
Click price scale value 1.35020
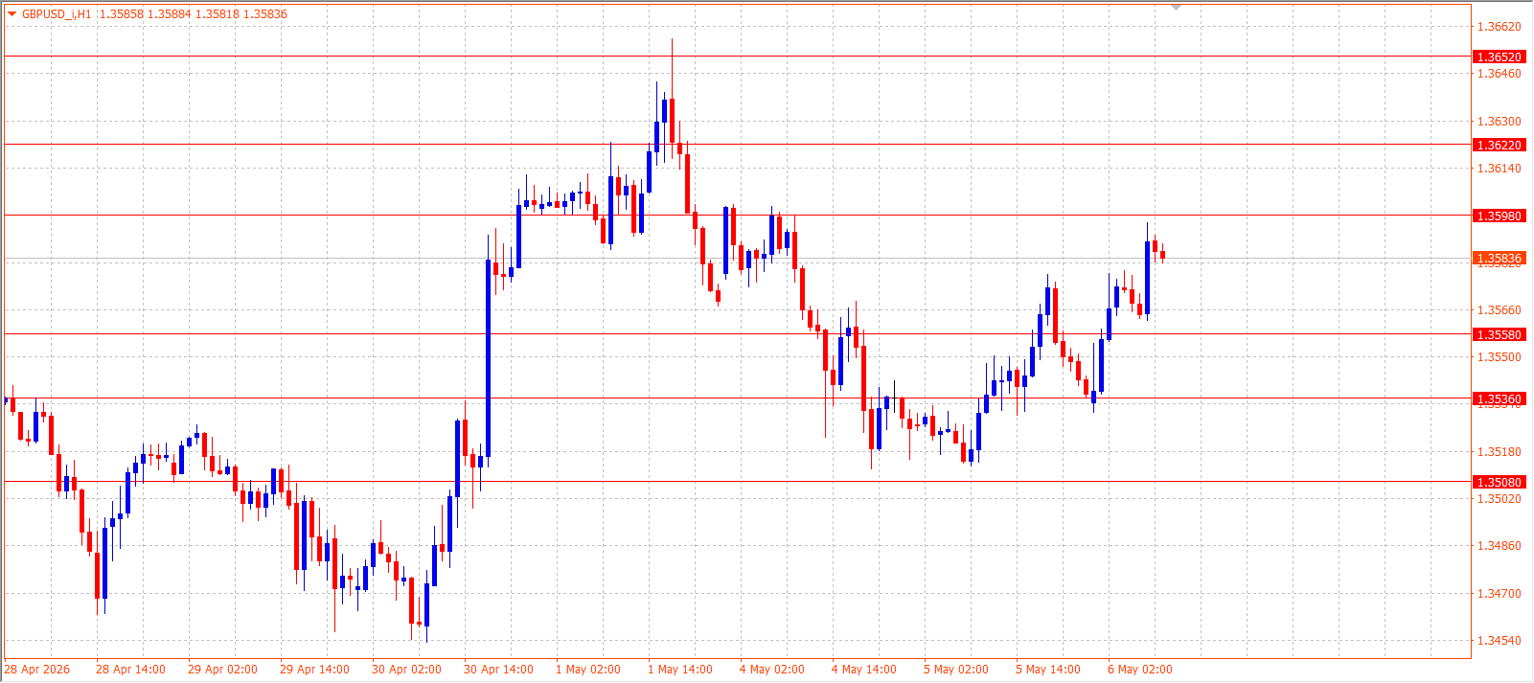1500,499
